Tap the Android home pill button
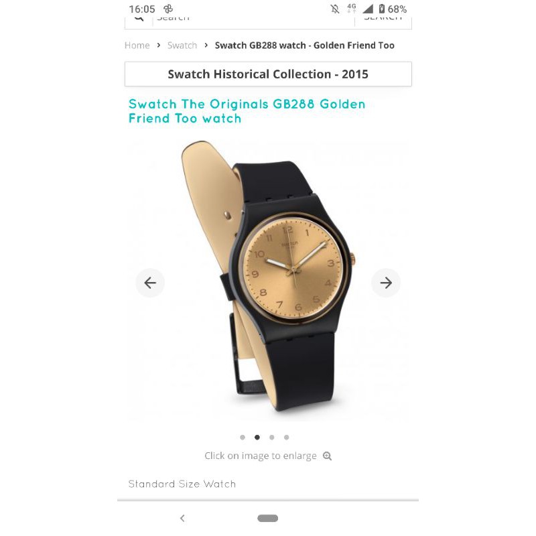The image size is (536, 536). pyautogui.click(x=267, y=518)
